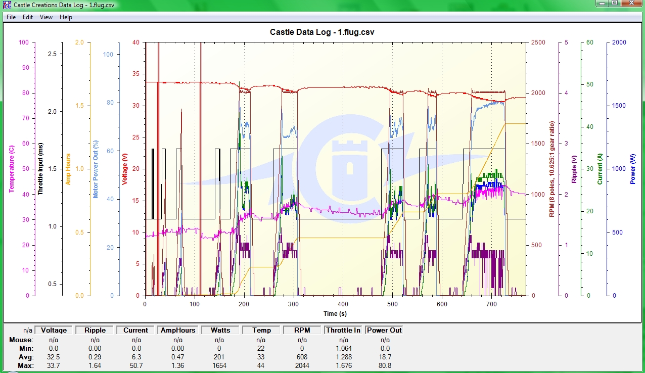Click the max Throttle In value 1.676
645x373 pixels.
pos(343,365)
